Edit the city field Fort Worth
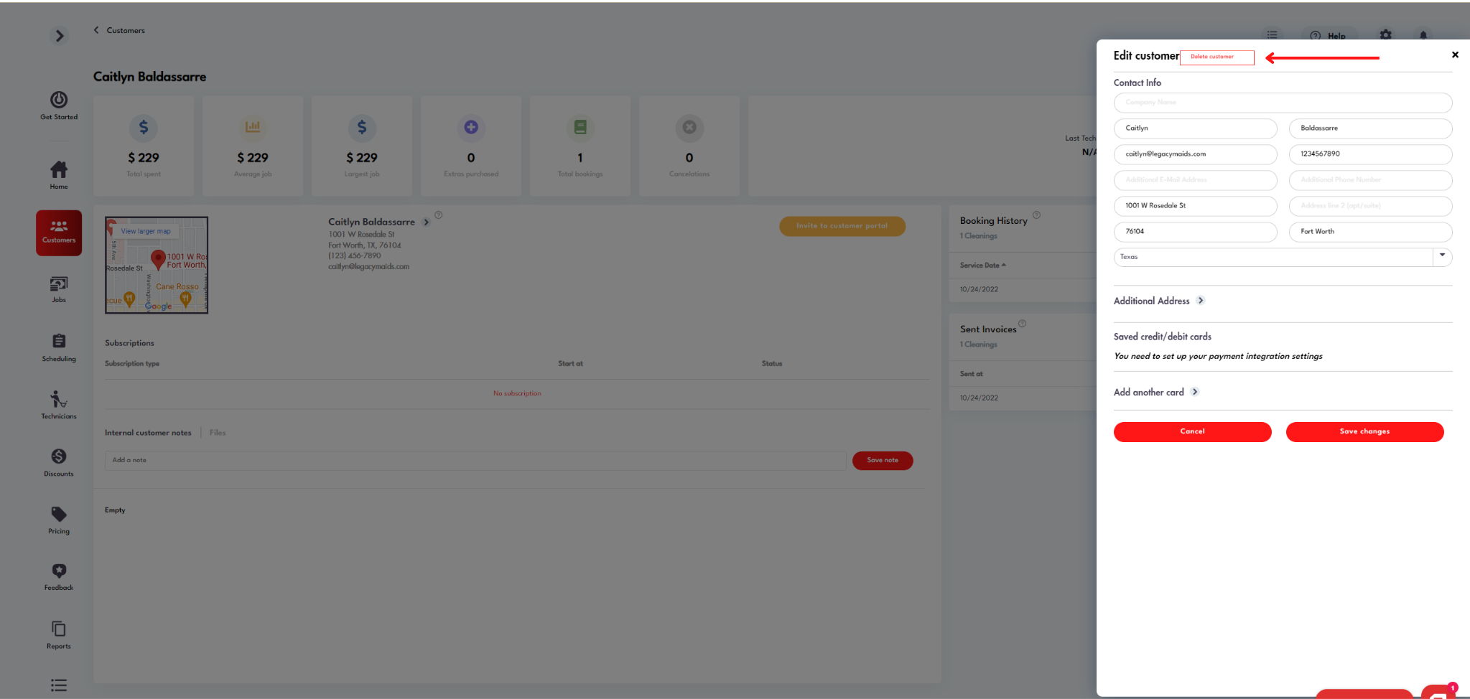The image size is (1470, 699). [x=1370, y=232]
